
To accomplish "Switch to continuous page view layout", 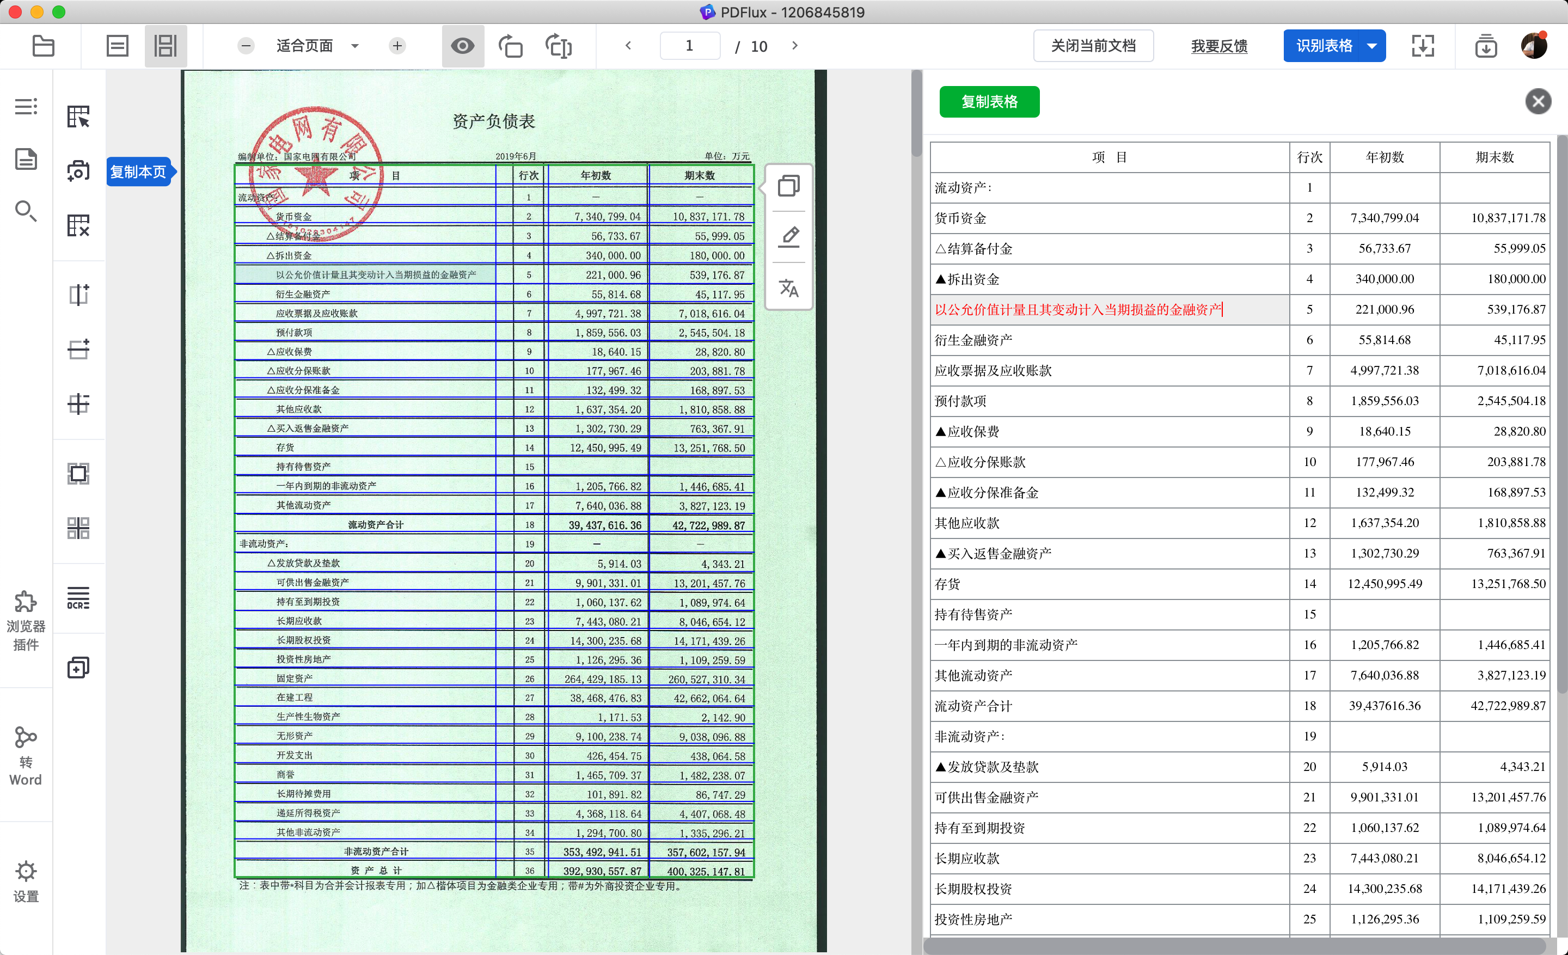I will (x=166, y=46).
